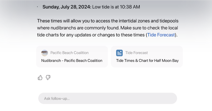Open the inline Tide Forecast hyperlink
This screenshot has width=212, height=111.
point(161,35)
